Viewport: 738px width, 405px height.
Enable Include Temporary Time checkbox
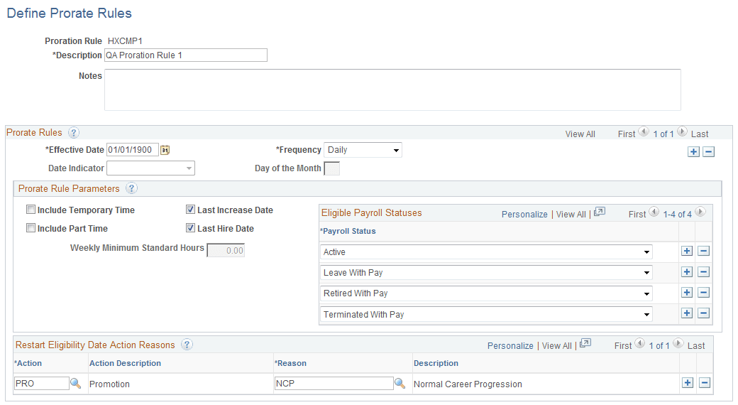coord(31,210)
